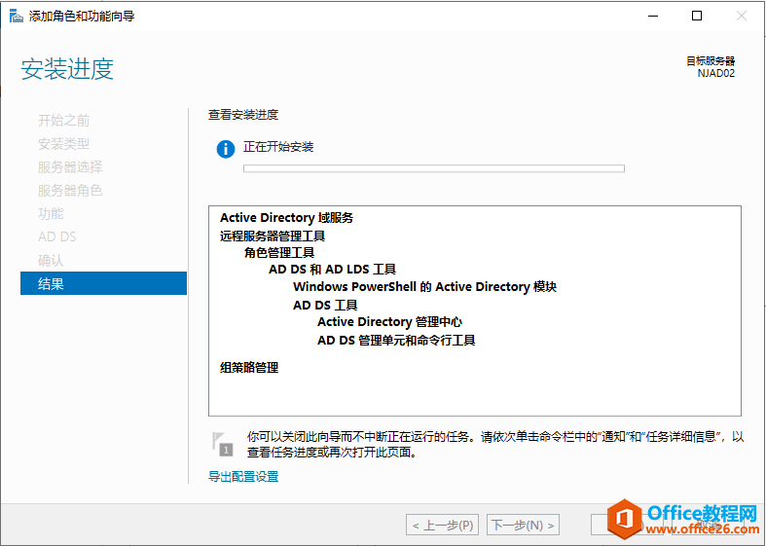
Task: Click the wizard icon in the title bar
Action: [x=15, y=16]
